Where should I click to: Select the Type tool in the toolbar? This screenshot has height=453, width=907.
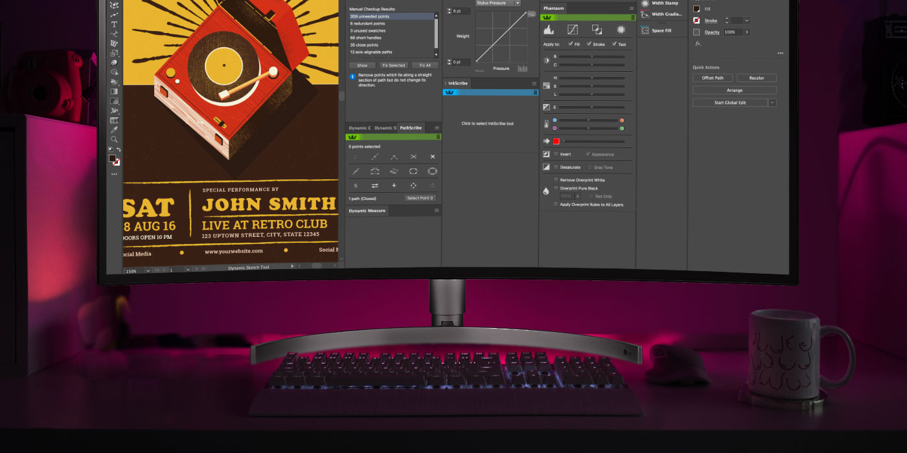(x=115, y=25)
